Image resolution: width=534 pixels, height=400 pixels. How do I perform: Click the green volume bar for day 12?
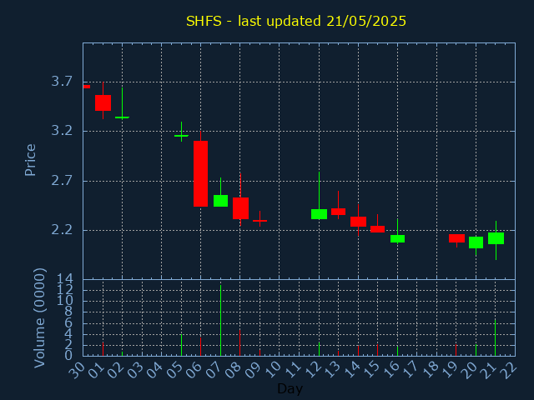(319, 349)
